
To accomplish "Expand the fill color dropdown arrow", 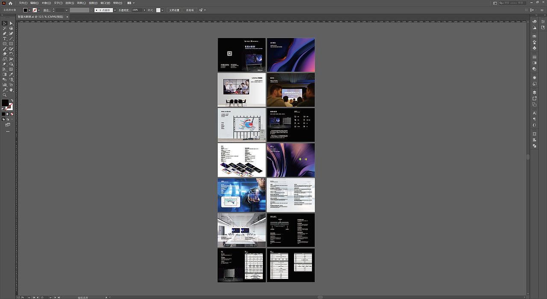I will pos(29,10).
